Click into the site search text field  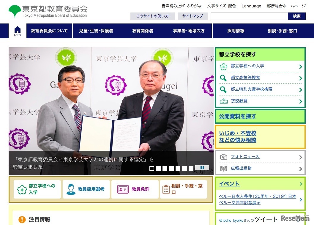click(249, 16)
